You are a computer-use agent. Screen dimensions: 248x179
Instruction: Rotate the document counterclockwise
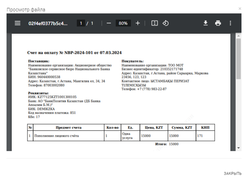click(x=165, y=23)
